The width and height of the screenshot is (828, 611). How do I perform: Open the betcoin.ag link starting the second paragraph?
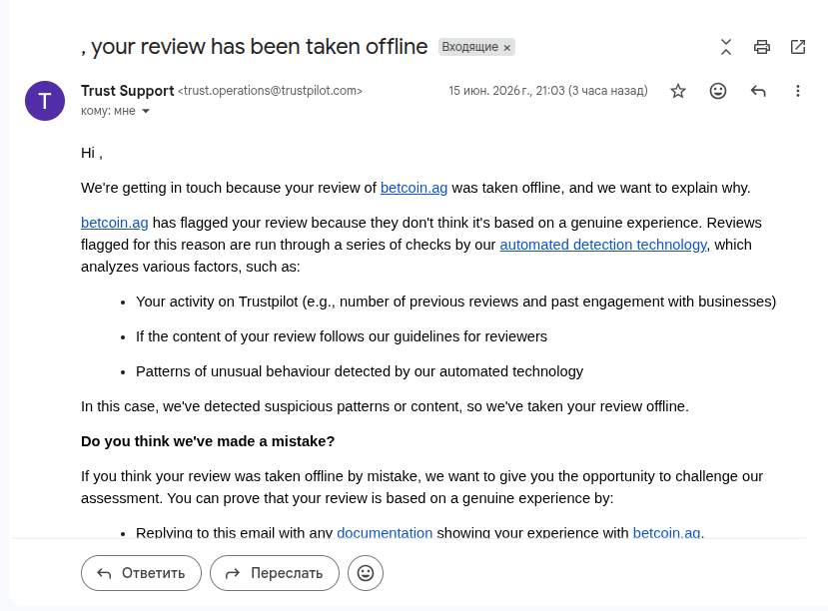[115, 223]
